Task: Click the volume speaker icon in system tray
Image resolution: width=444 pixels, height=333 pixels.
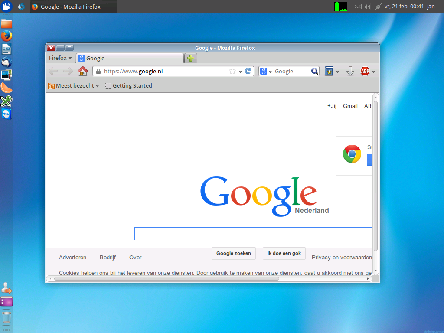Action: [x=368, y=7]
